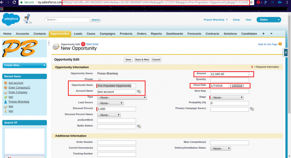Click the Order Number field

pyautogui.click(x=117, y=143)
